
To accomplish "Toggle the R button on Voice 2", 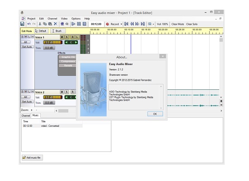I will [72, 92].
